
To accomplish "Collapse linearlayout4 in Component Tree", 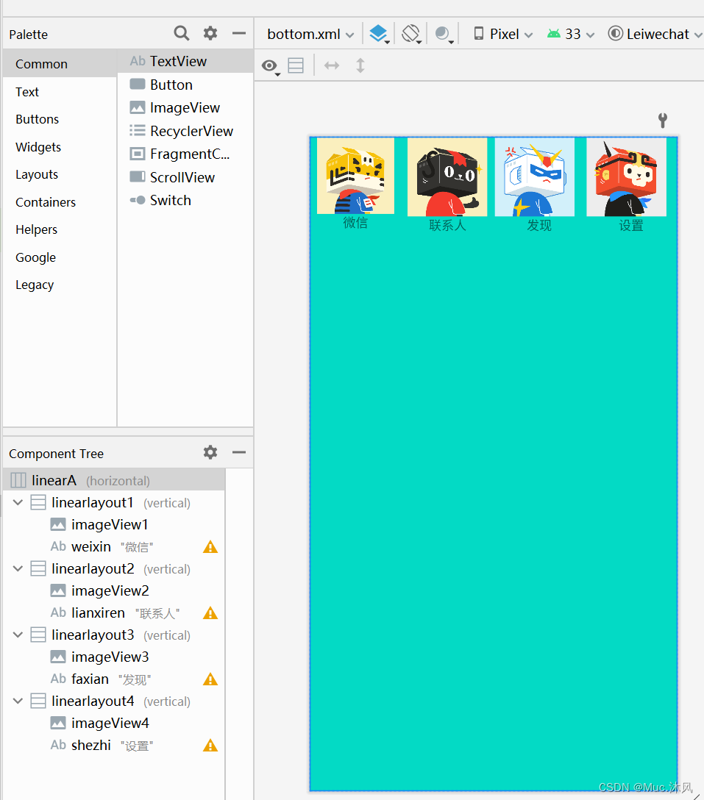I will [18, 701].
